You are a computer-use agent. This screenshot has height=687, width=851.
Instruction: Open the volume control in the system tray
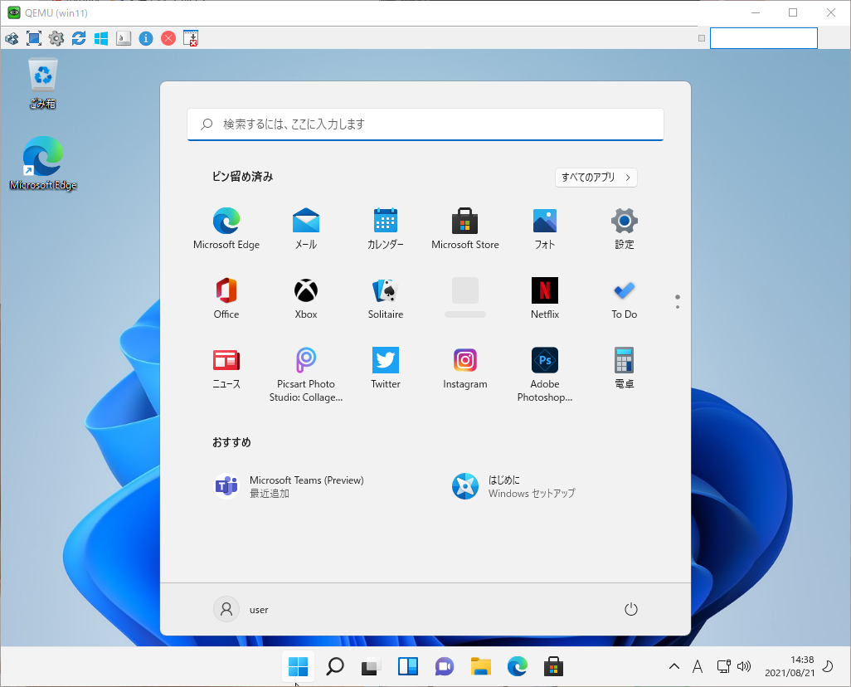coord(744,666)
